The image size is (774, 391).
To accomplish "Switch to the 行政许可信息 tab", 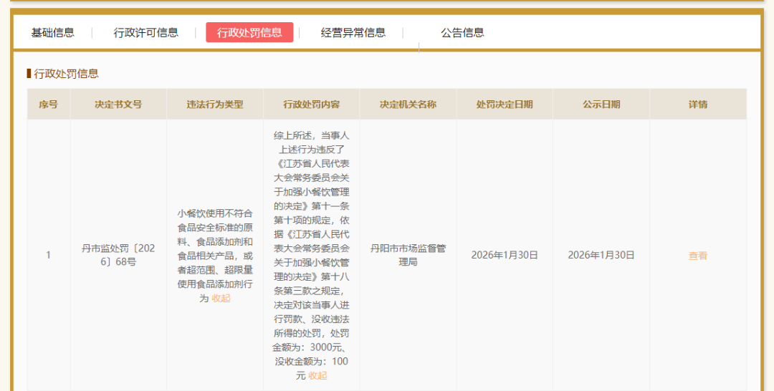I will click(145, 32).
